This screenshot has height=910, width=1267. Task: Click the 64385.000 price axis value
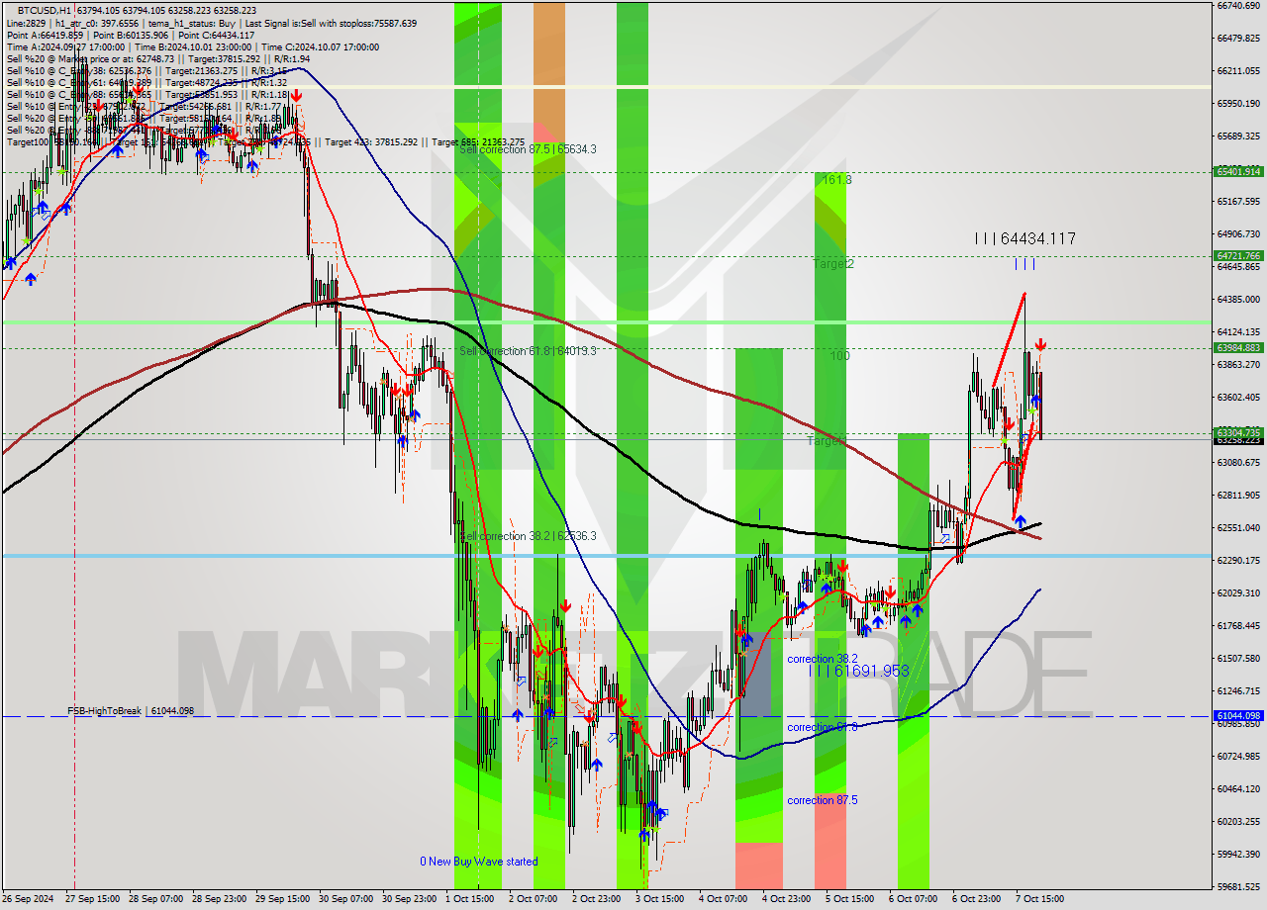click(1237, 300)
